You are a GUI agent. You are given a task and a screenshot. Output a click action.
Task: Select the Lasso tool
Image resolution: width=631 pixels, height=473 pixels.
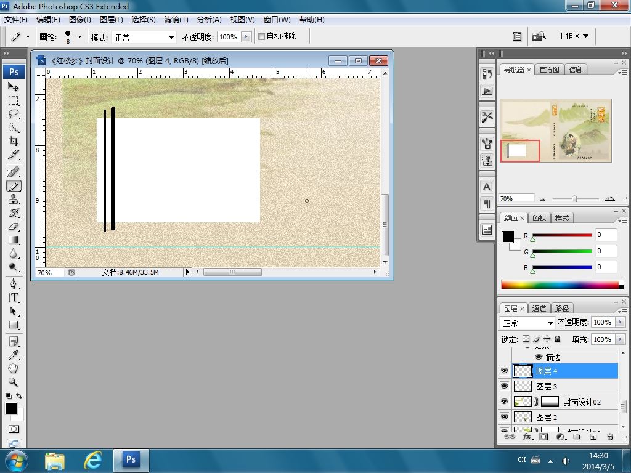[x=14, y=114]
